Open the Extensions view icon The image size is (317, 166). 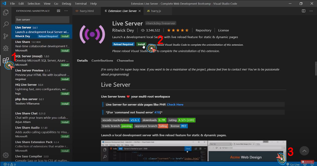tap(6, 60)
